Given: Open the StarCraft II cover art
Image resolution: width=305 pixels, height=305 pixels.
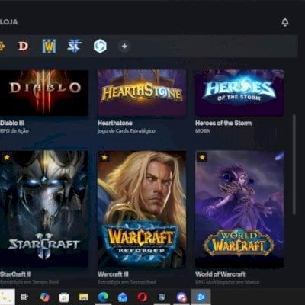Looking at the screenshot, I should [x=44, y=209].
